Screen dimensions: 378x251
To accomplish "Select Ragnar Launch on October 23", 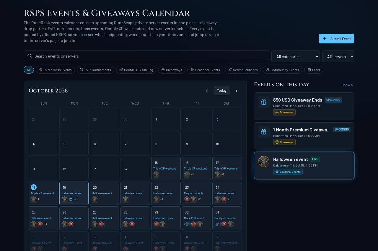I will coord(193,193).
